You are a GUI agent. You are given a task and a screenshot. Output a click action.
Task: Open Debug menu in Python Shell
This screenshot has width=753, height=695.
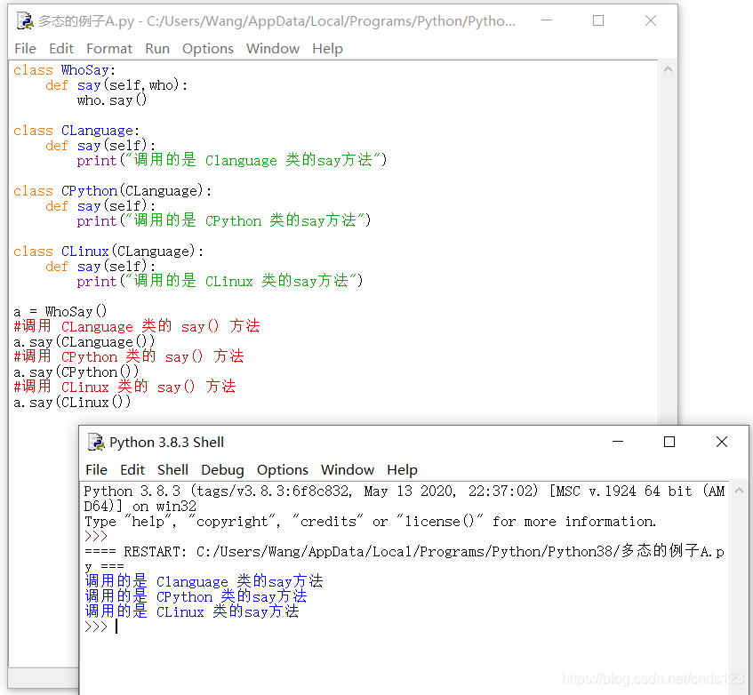pos(222,469)
